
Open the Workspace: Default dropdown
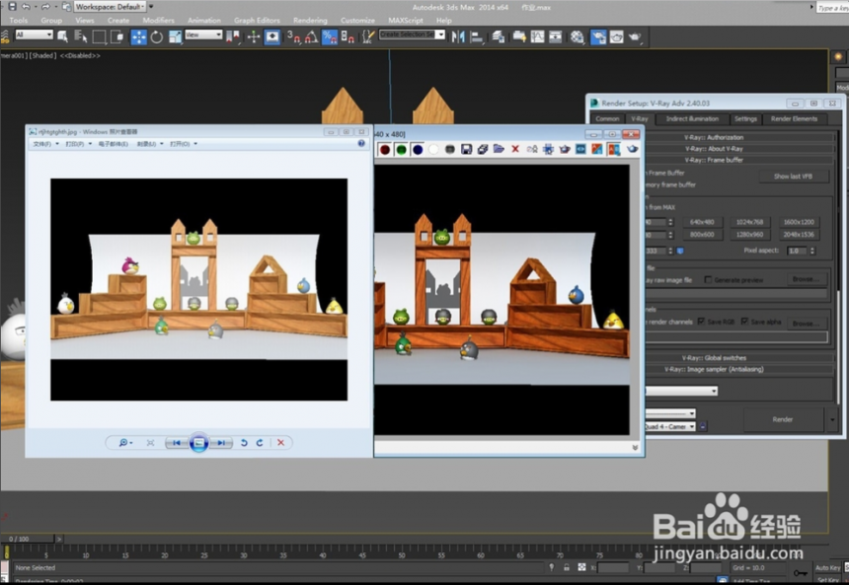(x=110, y=7)
